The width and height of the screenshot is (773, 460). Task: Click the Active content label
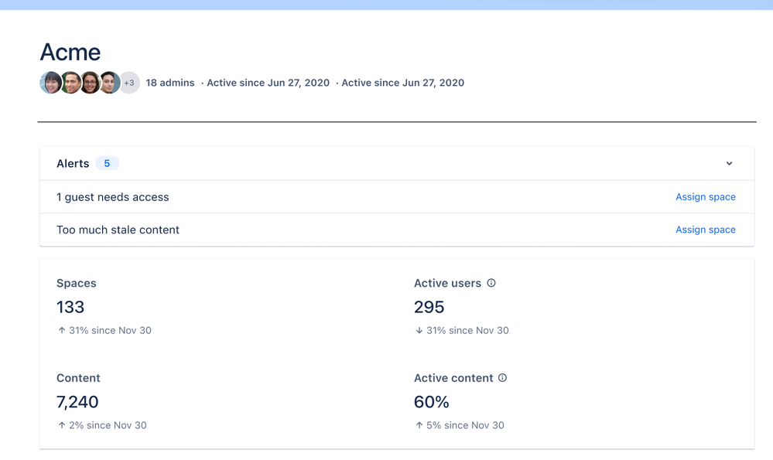pyautogui.click(x=453, y=378)
